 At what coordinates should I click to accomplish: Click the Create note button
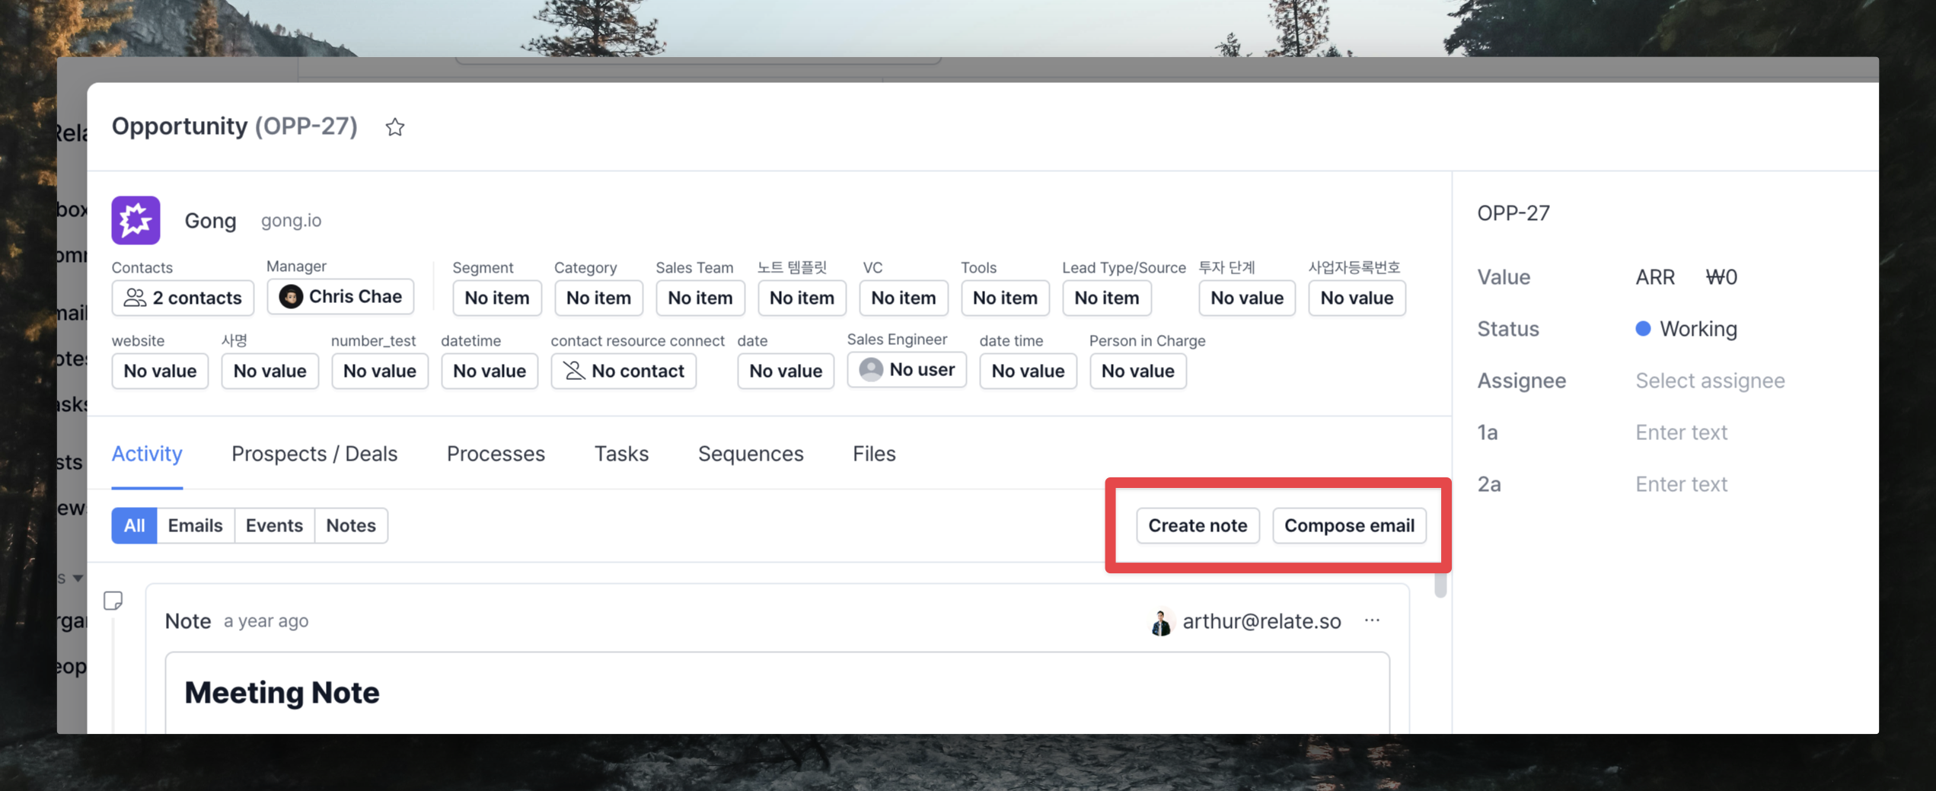(x=1198, y=525)
